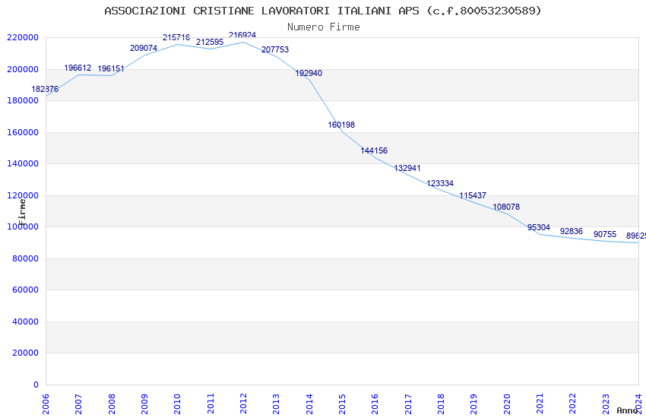Click the x-axis year 2021

coord(540,404)
